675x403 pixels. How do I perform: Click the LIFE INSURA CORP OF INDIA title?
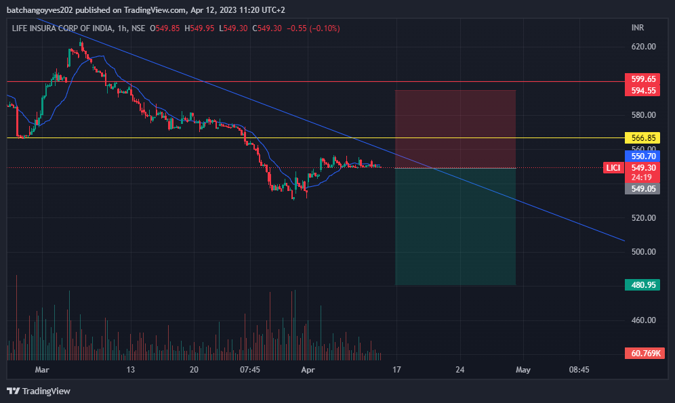coord(62,28)
